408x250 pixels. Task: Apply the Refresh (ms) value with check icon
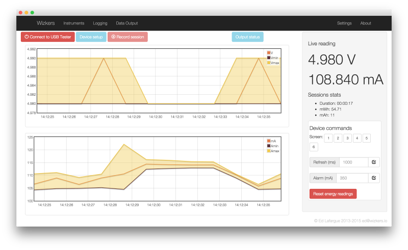coord(374,162)
